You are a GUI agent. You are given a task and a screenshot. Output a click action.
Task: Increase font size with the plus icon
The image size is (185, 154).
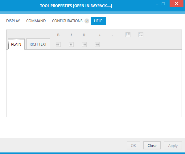100,35
